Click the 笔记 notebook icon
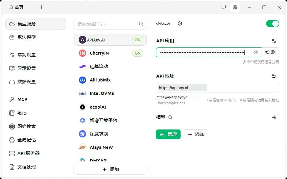 click(x=12, y=113)
